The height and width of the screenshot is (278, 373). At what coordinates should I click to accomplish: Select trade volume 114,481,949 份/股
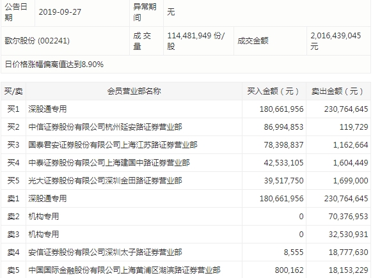[x=196, y=41]
